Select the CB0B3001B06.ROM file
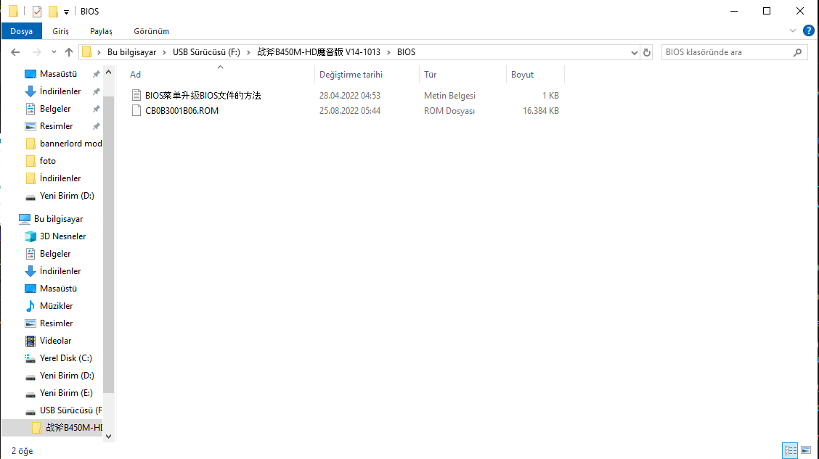This screenshot has width=819, height=459. point(182,110)
